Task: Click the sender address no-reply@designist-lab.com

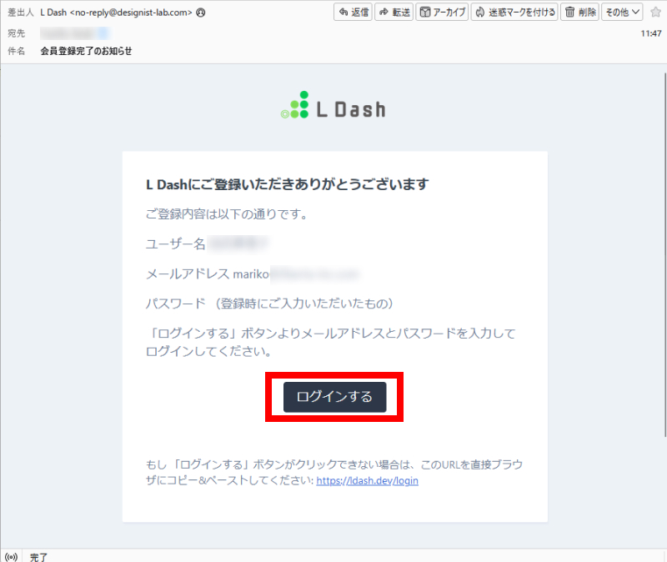Action: (131, 13)
